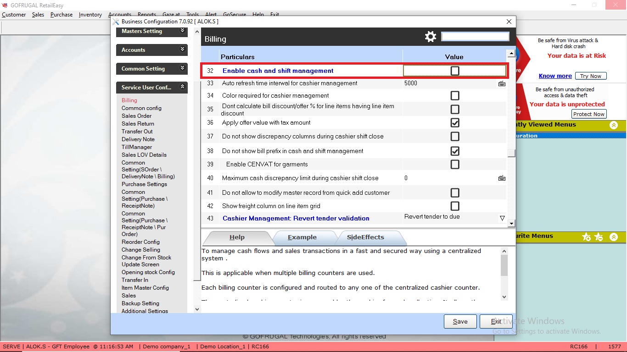The width and height of the screenshot is (627, 352).
Task: Uncheck do not show bill prefix option
Action: click(x=455, y=151)
